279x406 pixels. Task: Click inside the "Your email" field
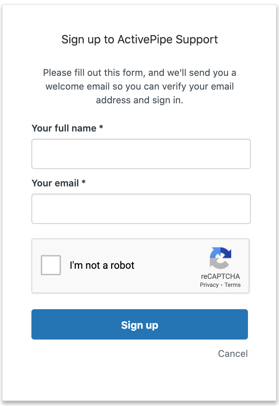pos(141,208)
